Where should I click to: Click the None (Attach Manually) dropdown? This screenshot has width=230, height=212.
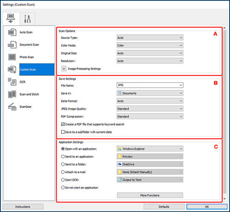tap(150, 172)
